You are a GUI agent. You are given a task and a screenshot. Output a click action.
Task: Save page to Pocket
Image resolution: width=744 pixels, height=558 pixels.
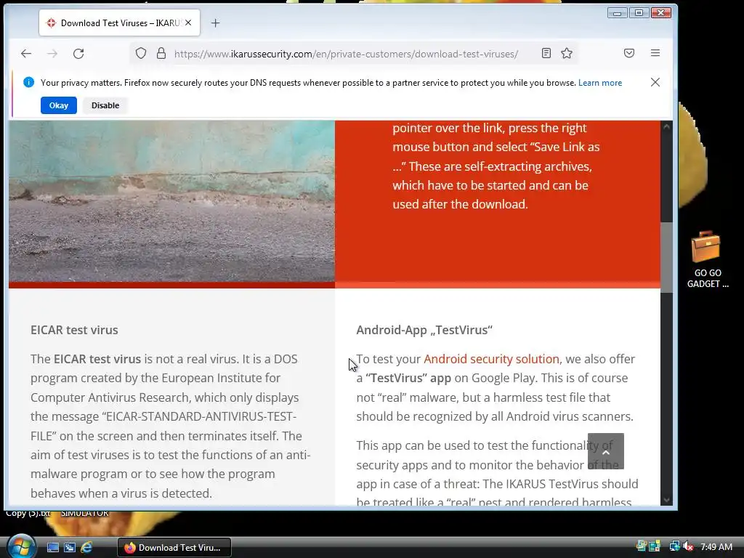tap(629, 53)
